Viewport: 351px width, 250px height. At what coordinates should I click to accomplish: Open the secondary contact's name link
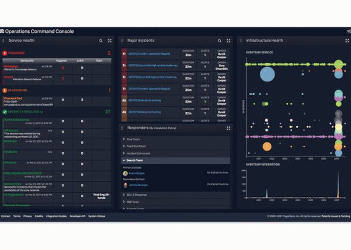[138, 185]
